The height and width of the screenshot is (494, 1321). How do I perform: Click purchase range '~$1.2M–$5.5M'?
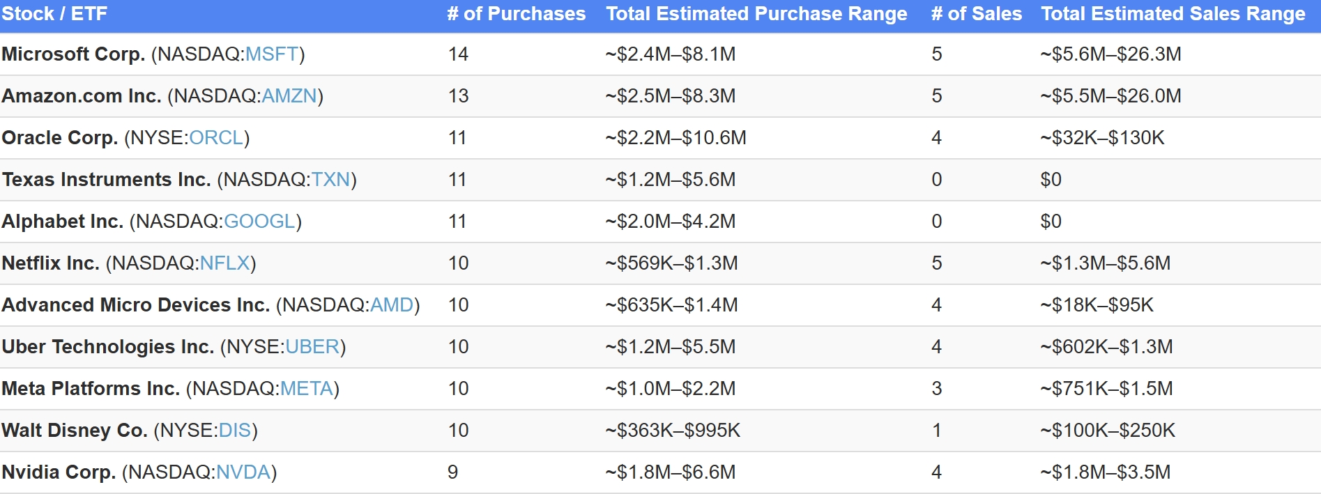[x=671, y=347]
